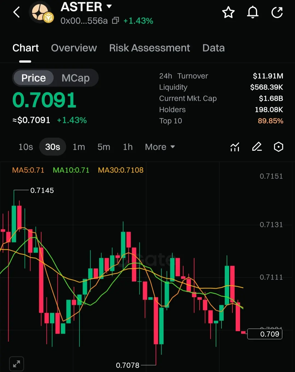The image size is (295, 372).
Task: Open the Risk Assessment tab
Action: (x=150, y=48)
